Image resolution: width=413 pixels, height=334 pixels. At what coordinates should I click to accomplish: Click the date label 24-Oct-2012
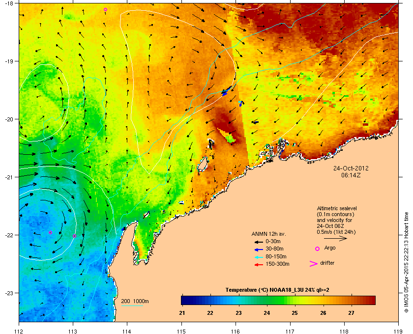tap(351, 168)
